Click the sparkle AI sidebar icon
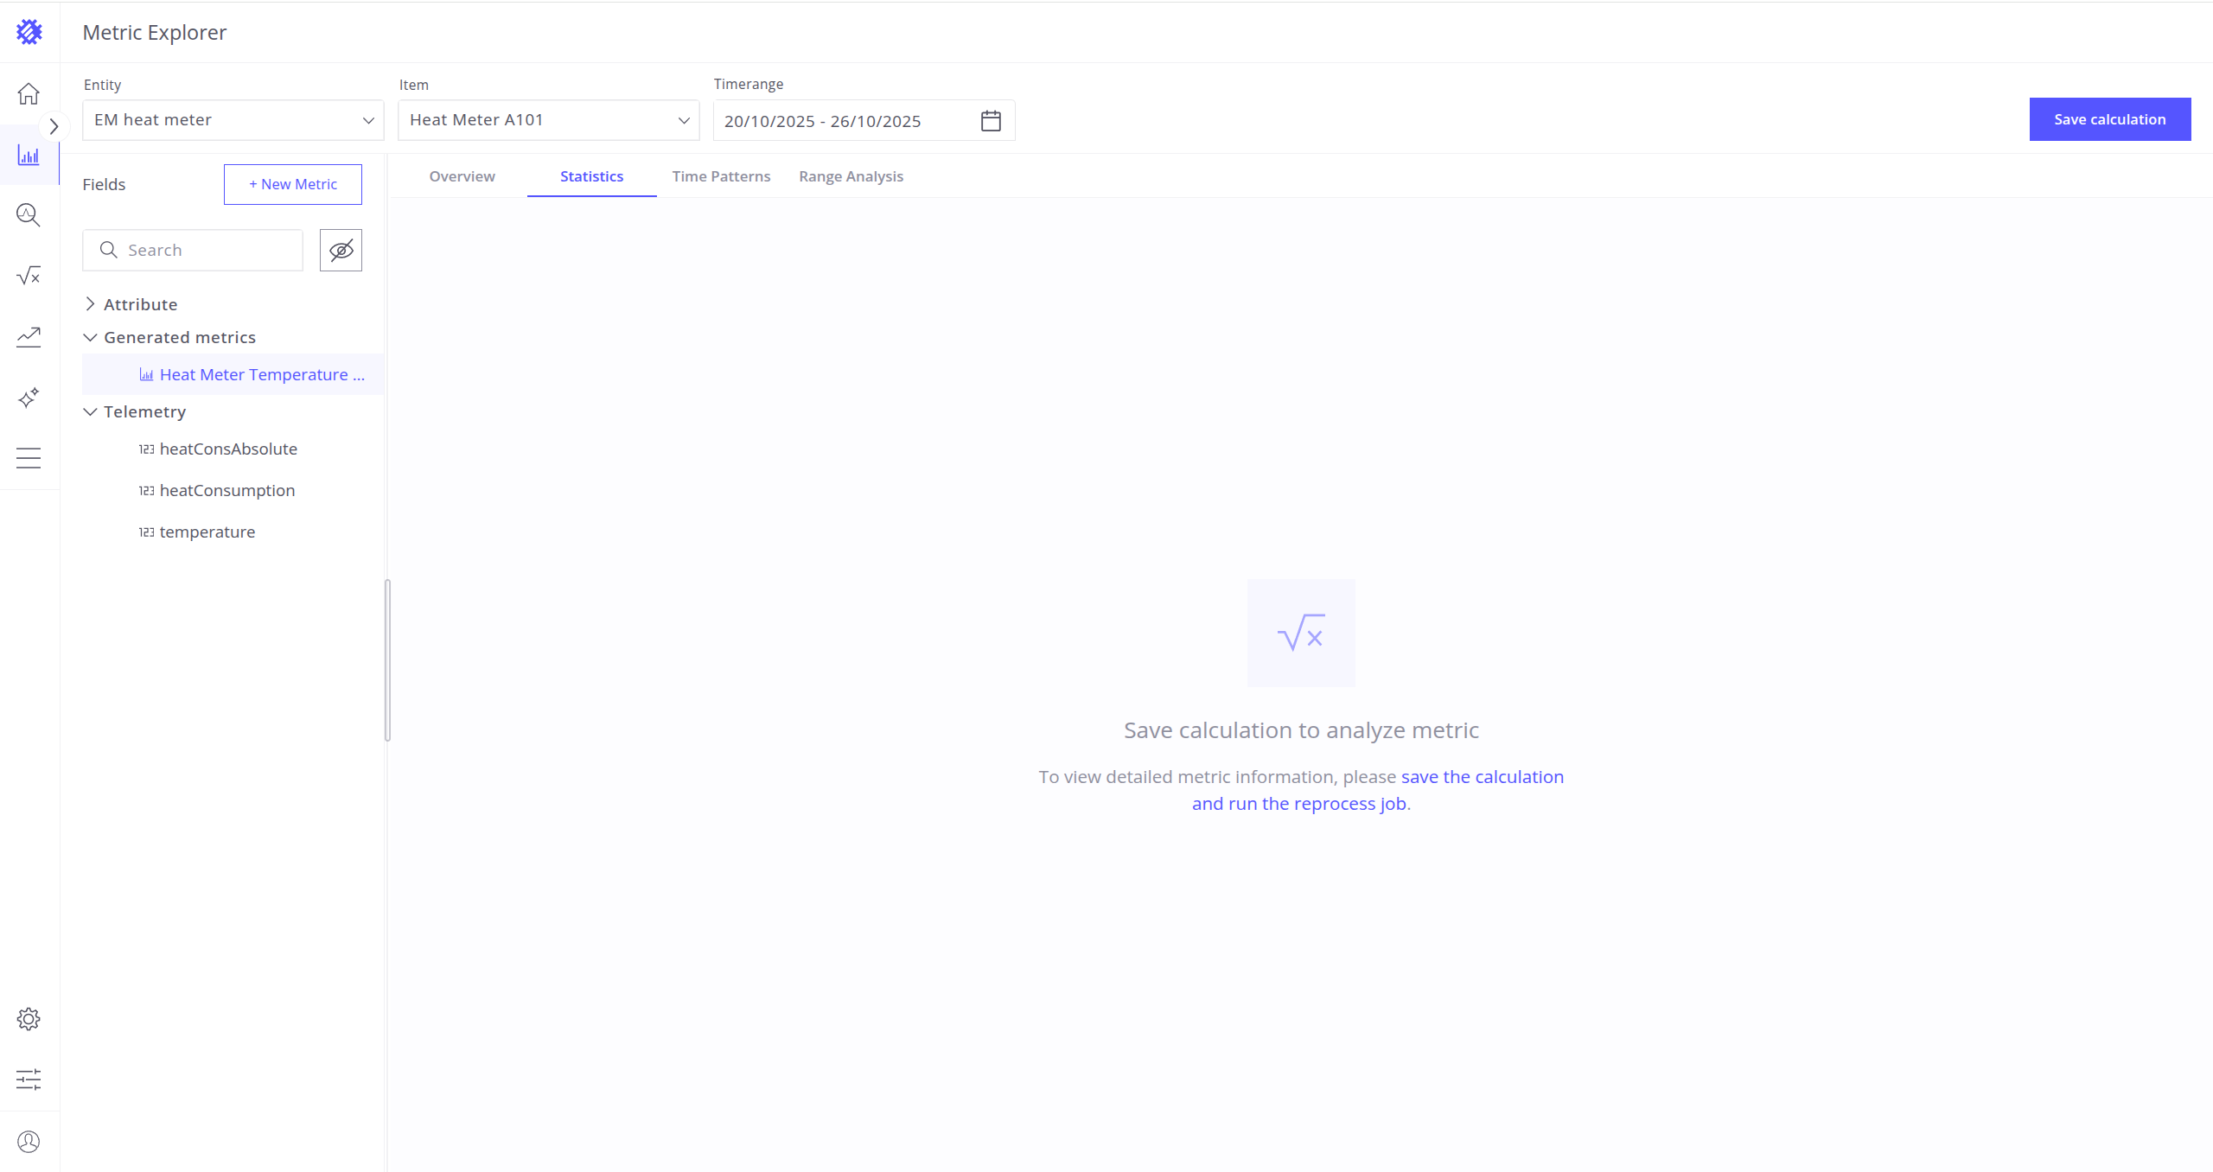This screenshot has width=2213, height=1172. (x=29, y=398)
